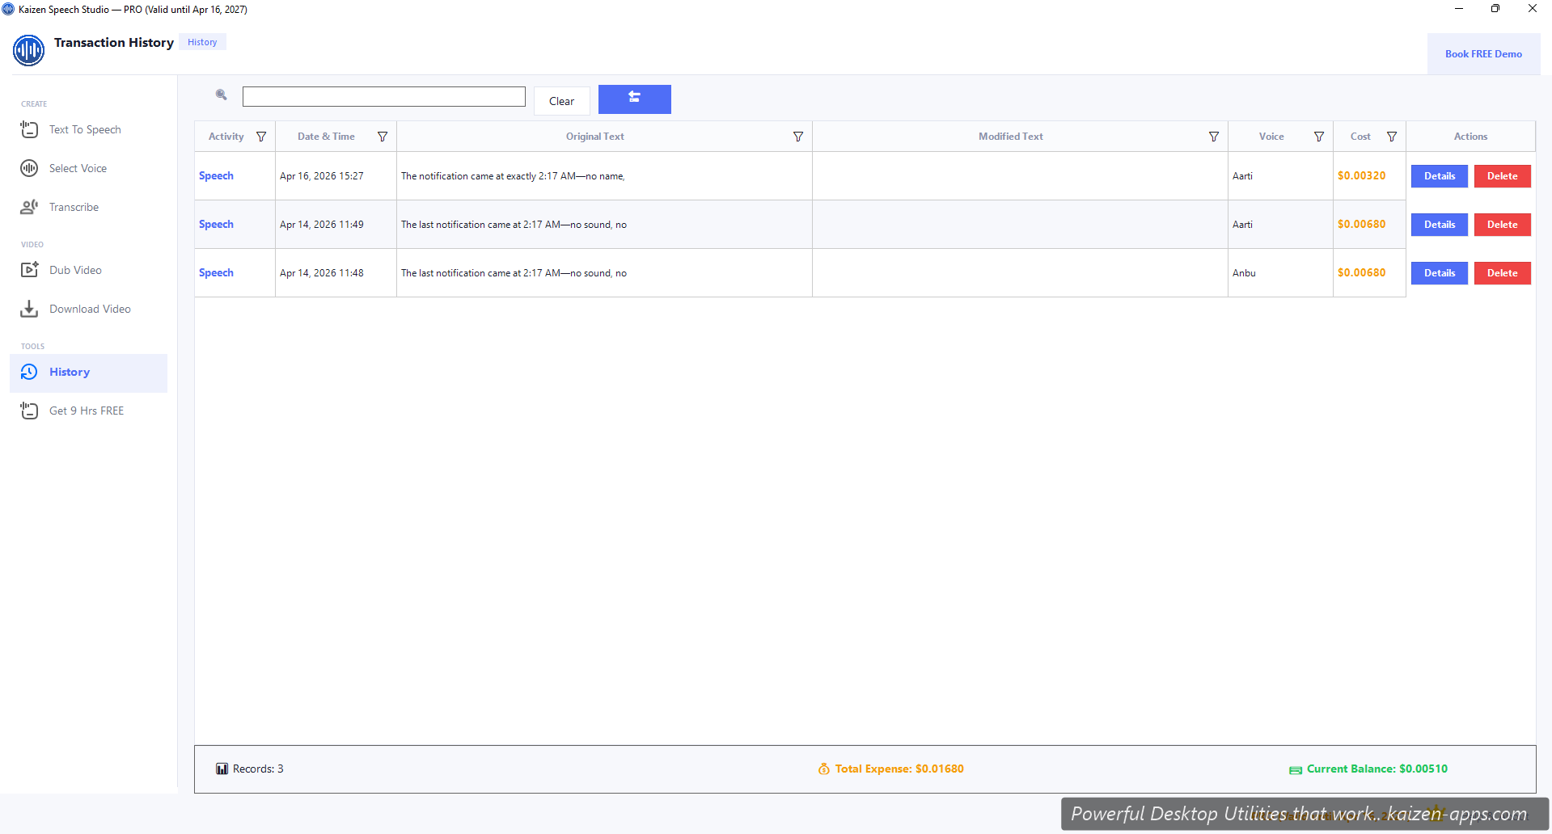Screen dimensions: 1552x834
Task: Click Book FREE Demo
Action: (1483, 53)
